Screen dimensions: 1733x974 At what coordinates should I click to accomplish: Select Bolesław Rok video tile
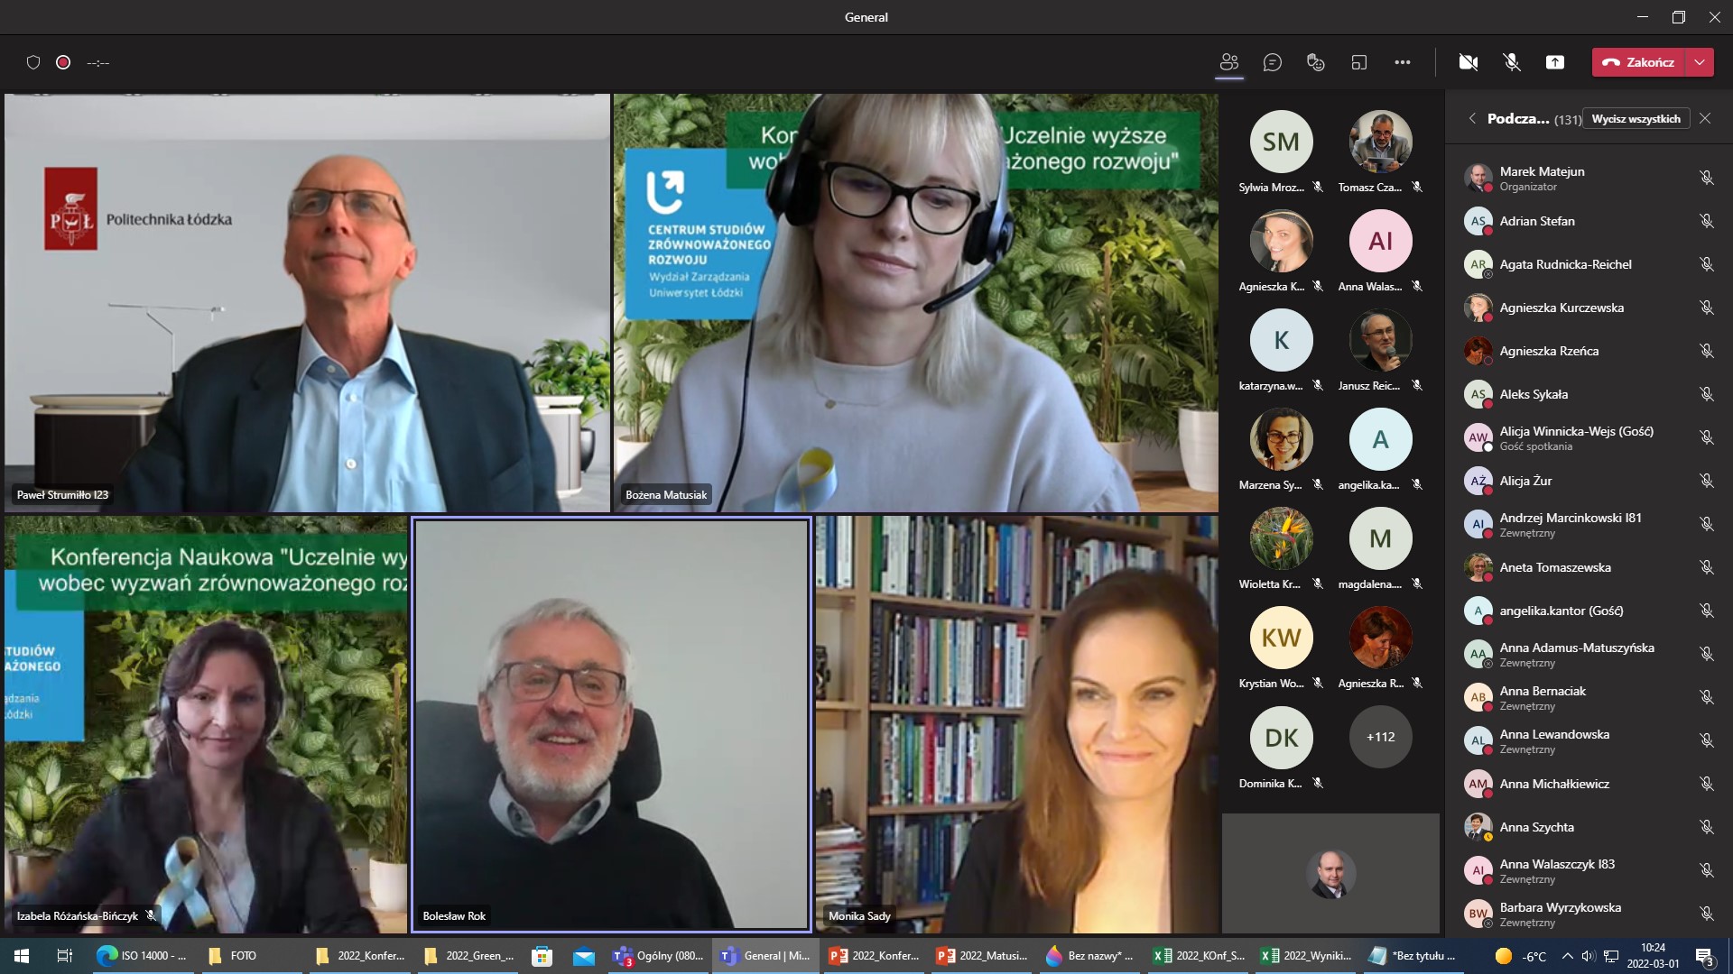coord(611,723)
